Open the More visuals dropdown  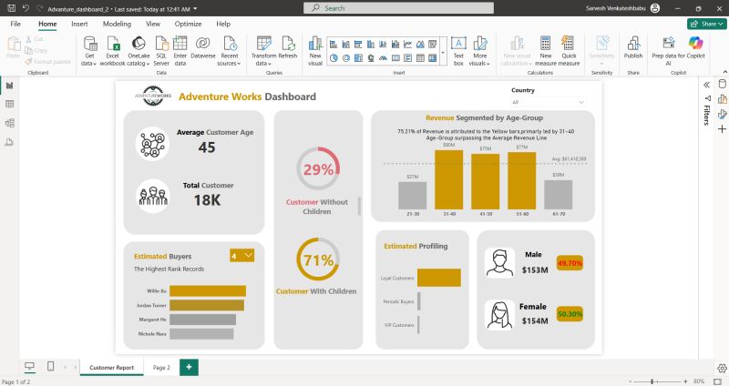click(x=480, y=51)
